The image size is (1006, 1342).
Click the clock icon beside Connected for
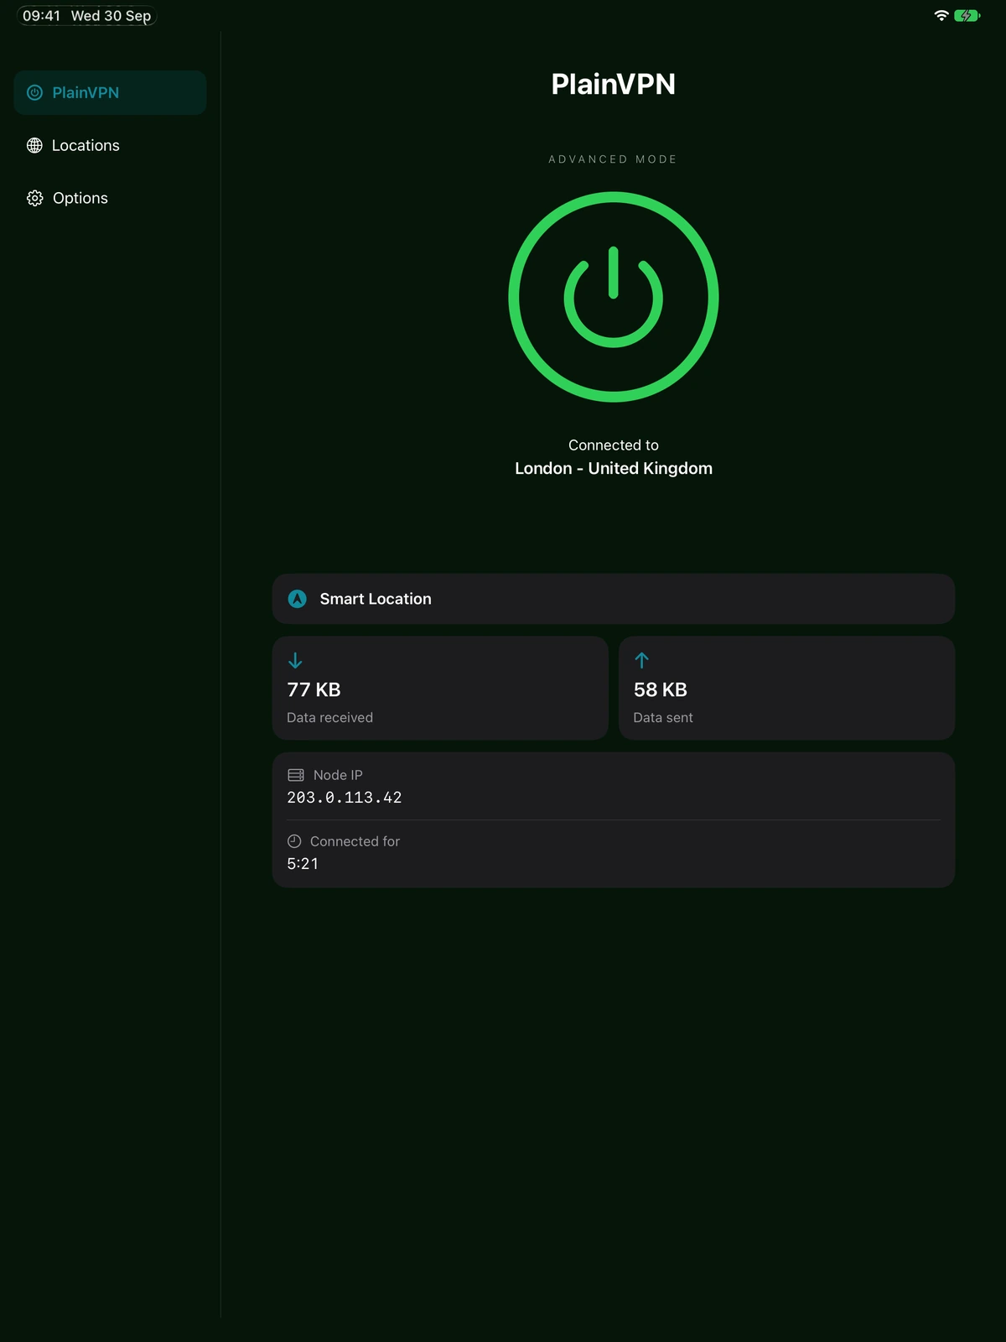(294, 841)
